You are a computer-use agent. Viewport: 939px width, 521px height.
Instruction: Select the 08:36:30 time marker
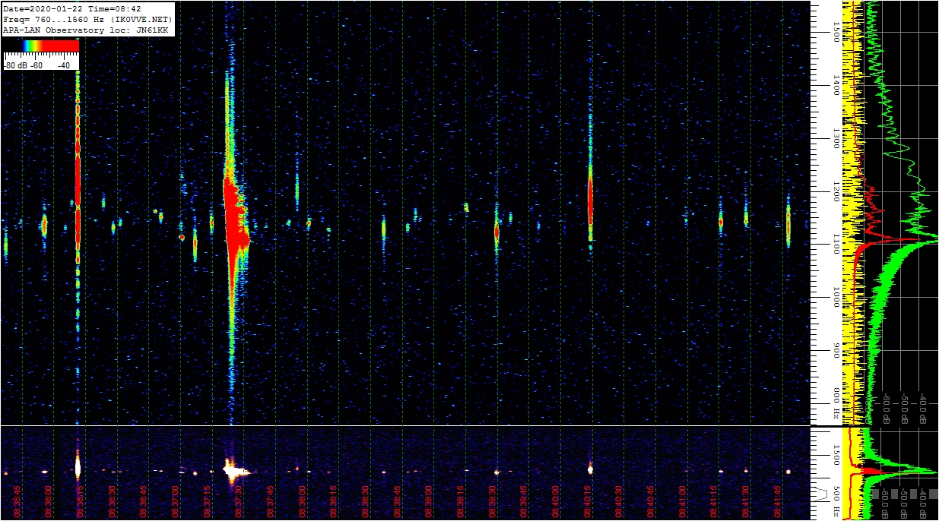pos(112,501)
